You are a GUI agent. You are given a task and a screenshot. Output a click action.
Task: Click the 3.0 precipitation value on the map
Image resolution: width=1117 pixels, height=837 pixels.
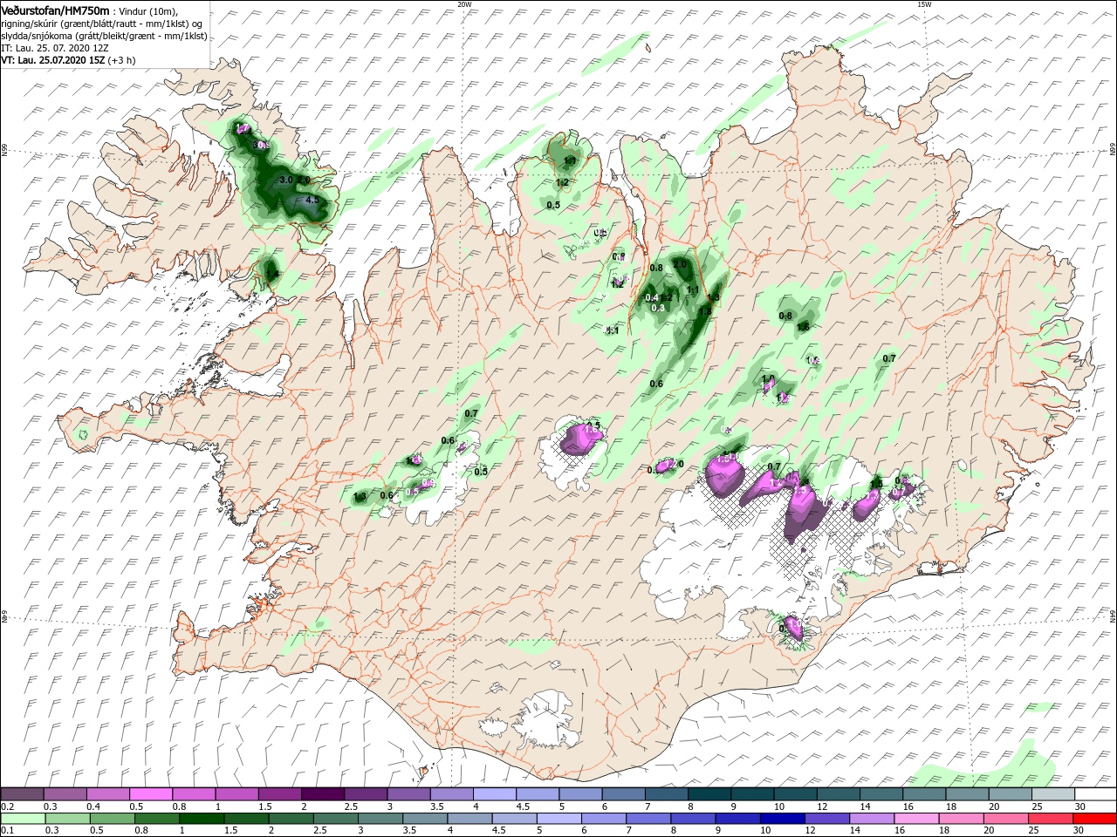click(x=285, y=180)
